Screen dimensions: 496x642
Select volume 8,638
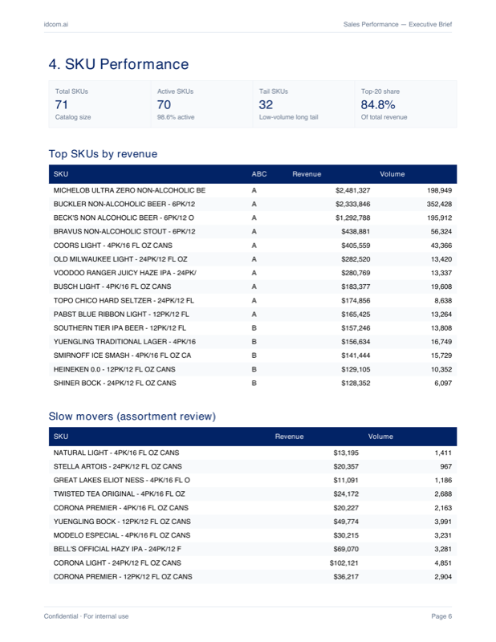point(443,300)
